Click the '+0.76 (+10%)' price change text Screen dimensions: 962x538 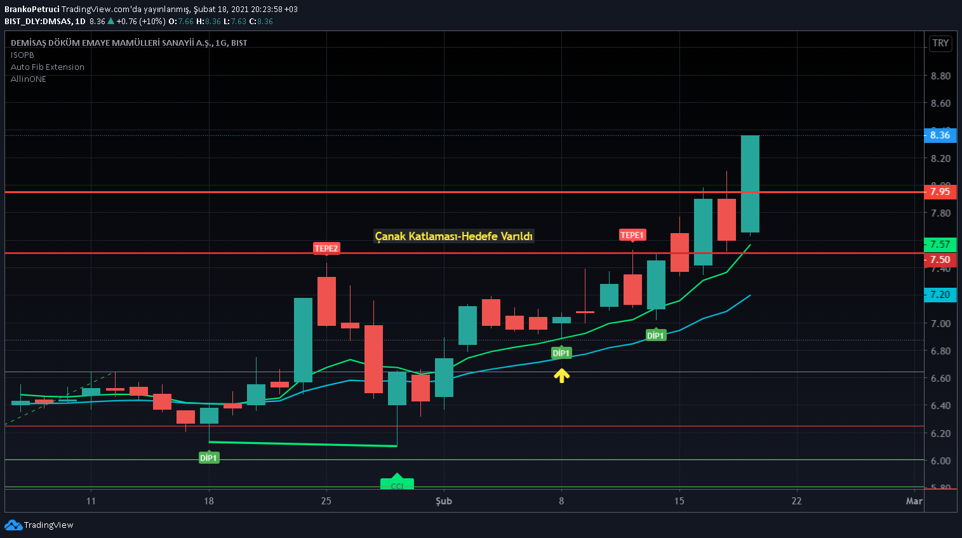coord(142,22)
